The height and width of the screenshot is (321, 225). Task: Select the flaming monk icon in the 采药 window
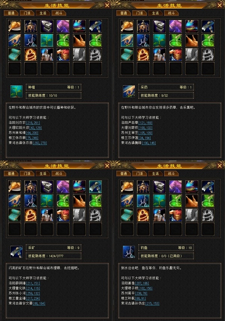tap(143, 54)
